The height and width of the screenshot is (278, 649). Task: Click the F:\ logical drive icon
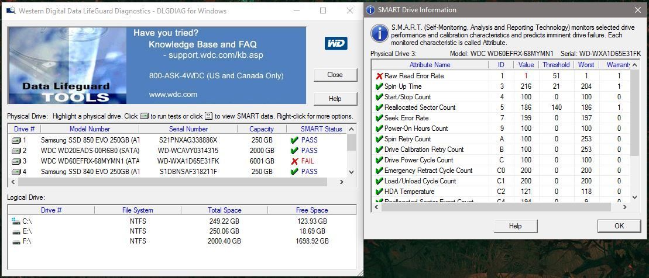[16, 241]
